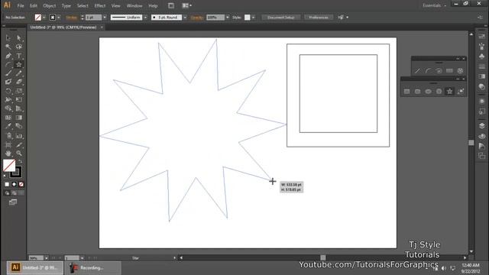Pick the Flare tool in shape panel
Image resolution: width=489 pixels, height=275 pixels.
460,92
